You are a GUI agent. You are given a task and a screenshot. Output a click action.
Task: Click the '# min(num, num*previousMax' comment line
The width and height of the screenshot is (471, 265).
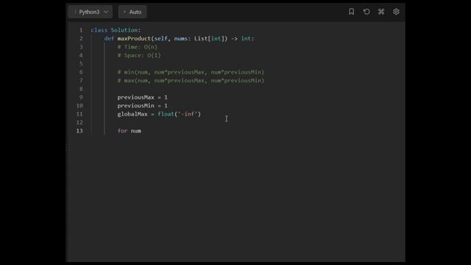click(191, 72)
